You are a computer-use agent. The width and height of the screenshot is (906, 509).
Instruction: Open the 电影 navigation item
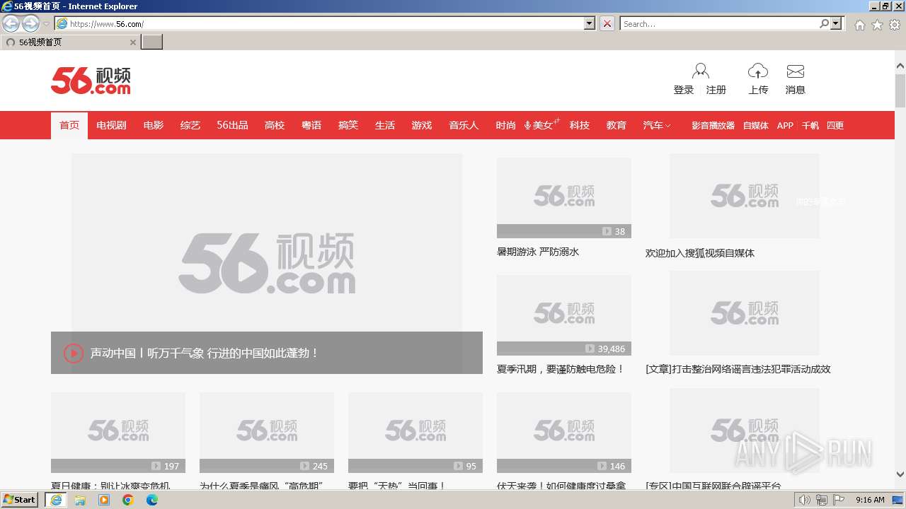(154, 125)
